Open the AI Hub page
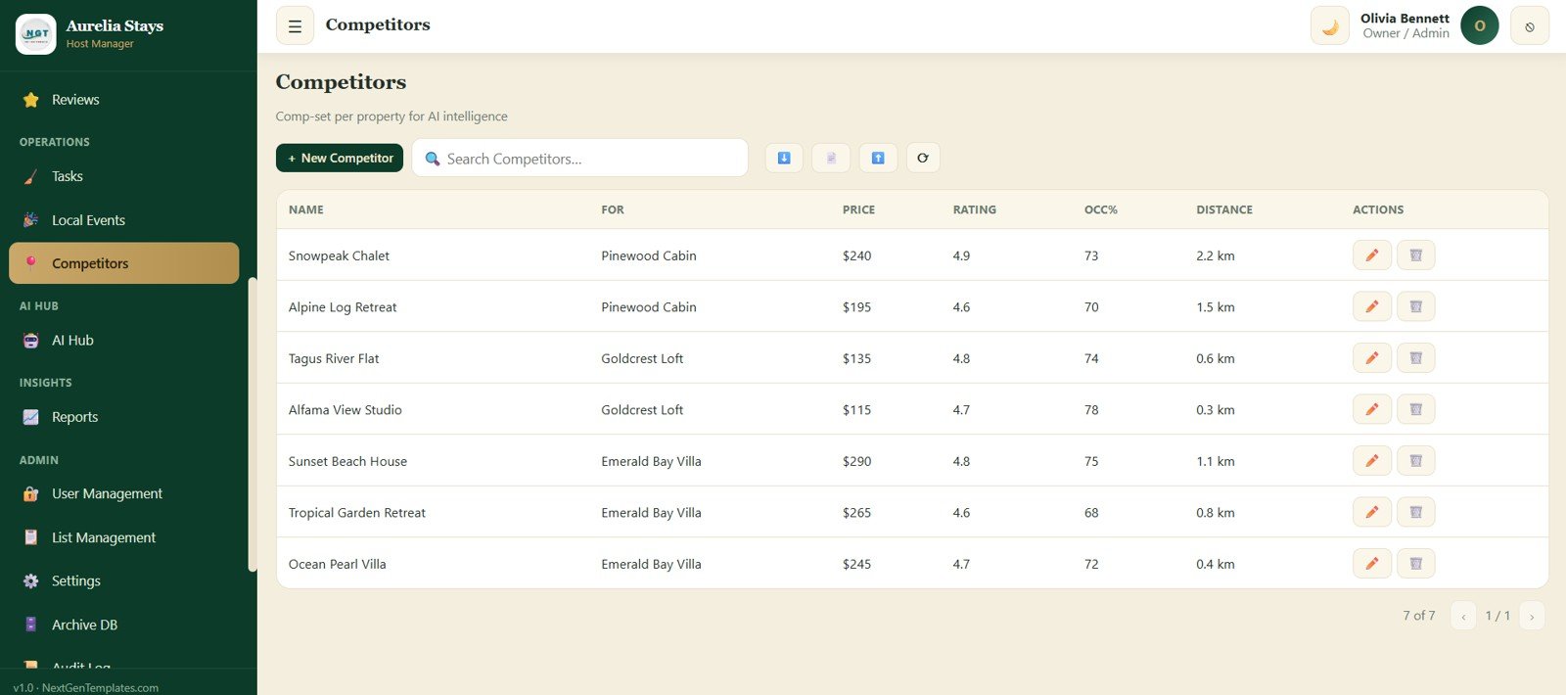 [123, 341]
